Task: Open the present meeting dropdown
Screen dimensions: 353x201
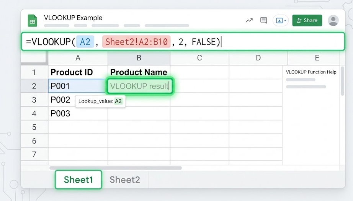Action: coord(281,20)
